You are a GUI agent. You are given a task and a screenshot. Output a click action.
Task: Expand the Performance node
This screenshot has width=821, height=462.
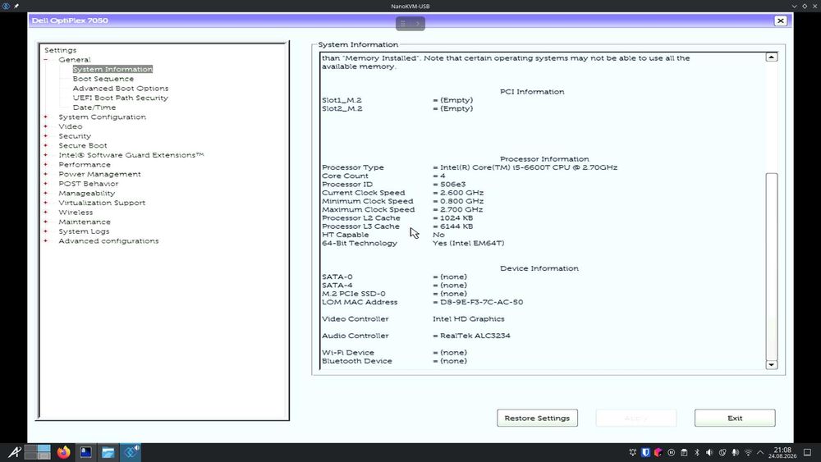(x=45, y=164)
